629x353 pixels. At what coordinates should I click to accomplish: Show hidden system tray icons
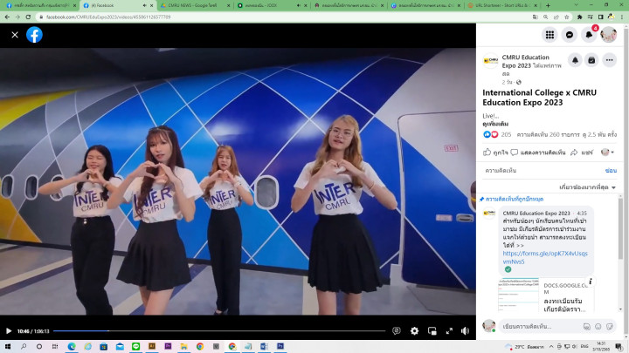(551, 347)
